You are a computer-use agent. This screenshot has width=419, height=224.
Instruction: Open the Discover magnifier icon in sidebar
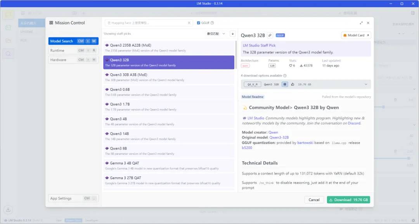tap(8, 54)
